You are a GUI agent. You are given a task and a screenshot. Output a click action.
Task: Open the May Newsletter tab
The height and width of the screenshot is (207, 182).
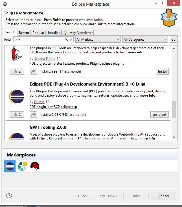(78, 32)
